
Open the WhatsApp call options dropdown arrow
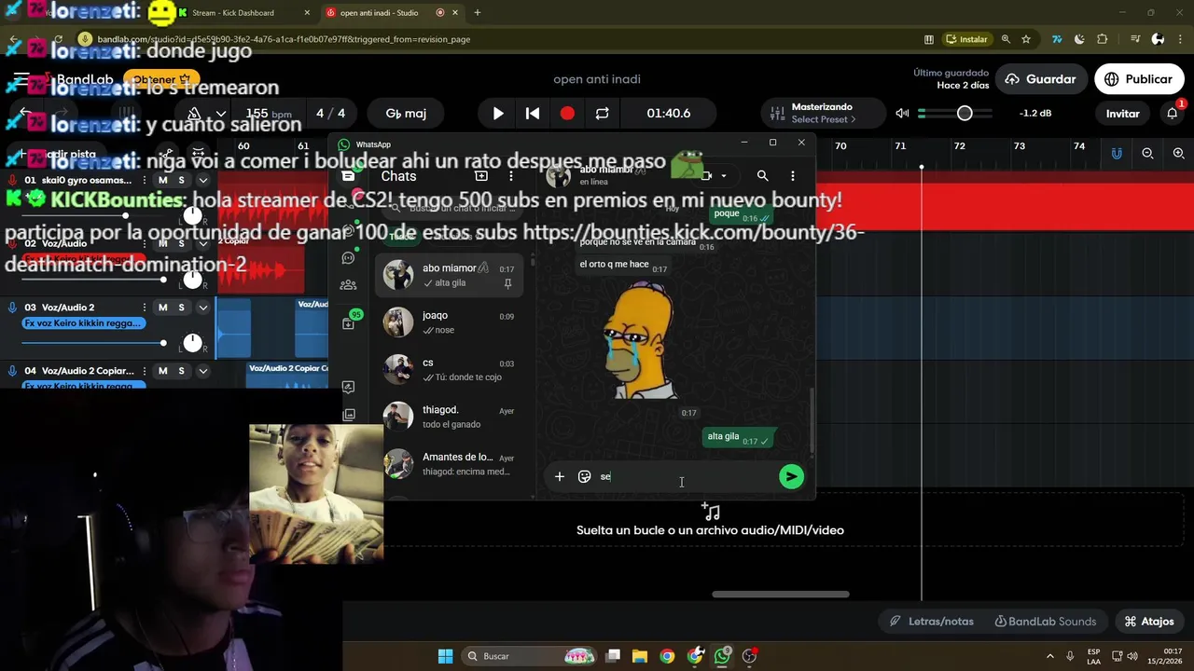tap(723, 176)
